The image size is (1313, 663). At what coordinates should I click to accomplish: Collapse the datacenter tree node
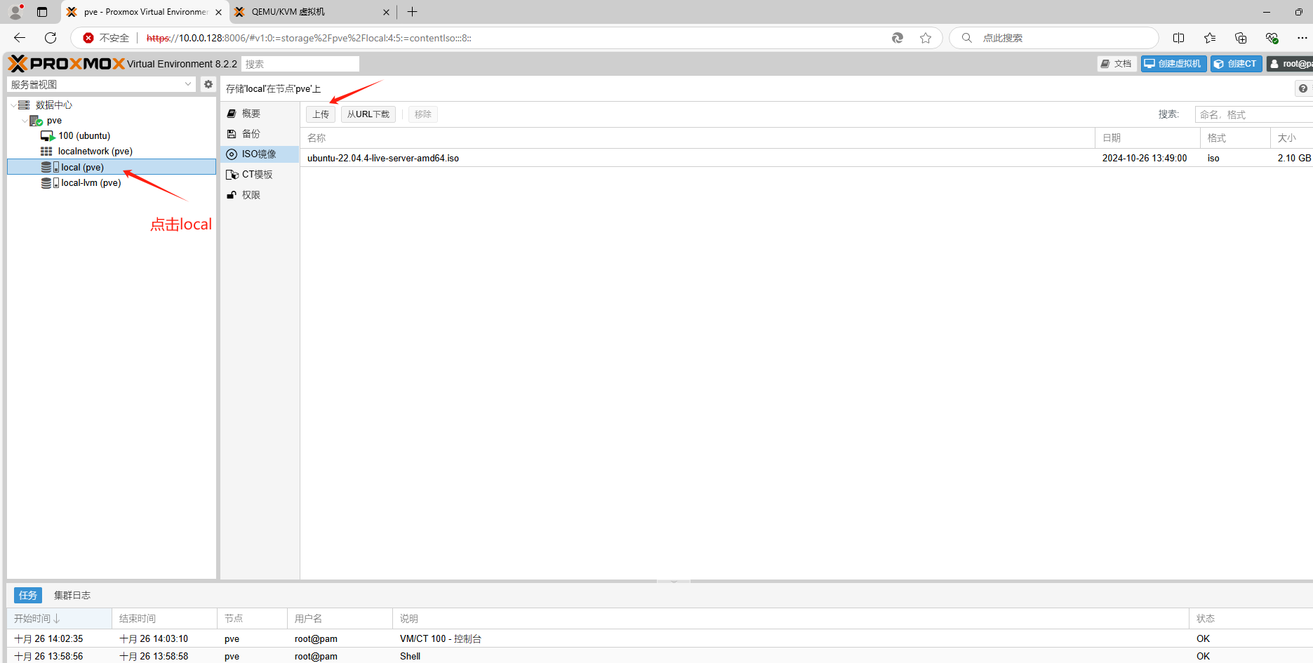click(13, 105)
